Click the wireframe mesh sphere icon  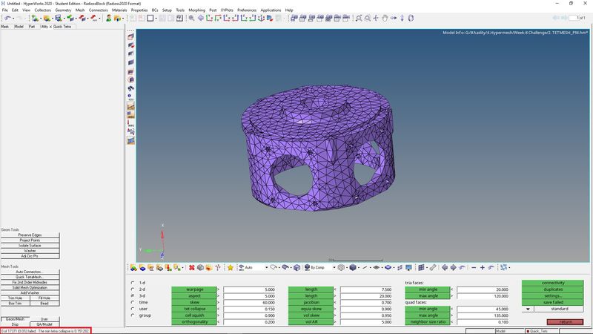pos(341,268)
